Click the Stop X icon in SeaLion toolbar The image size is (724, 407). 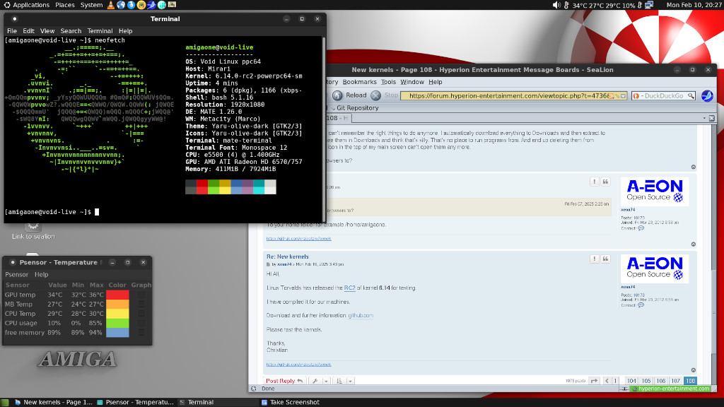[376, 95]
